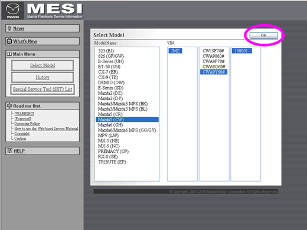The width and height of the screenshot is (307, 230).
Task: Select model Mazda6/Mazda6 MPS (GG/GY)
Action: tap(127, 130)
